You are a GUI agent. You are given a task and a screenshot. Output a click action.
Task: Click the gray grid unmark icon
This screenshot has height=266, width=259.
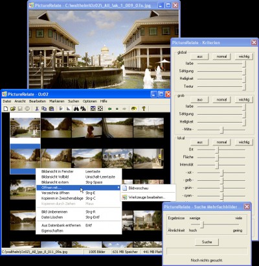[100, 108]
